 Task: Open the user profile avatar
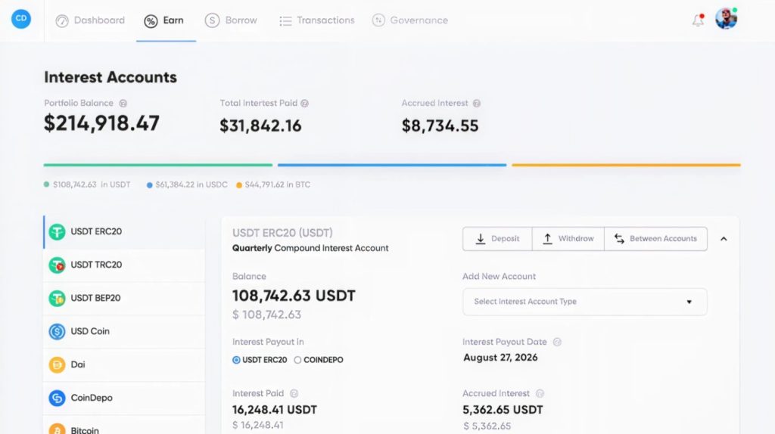tap(726, 19)
